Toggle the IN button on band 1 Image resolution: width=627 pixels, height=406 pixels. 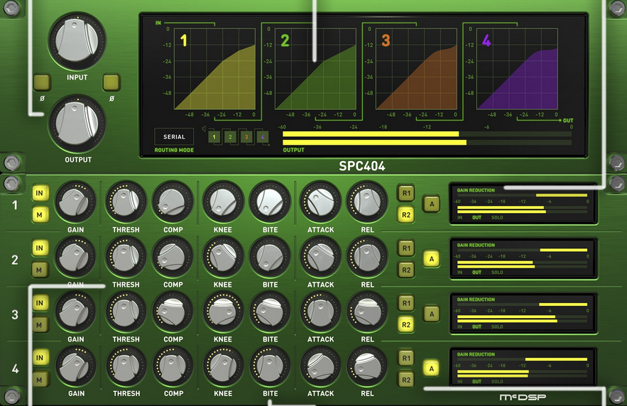40,193
